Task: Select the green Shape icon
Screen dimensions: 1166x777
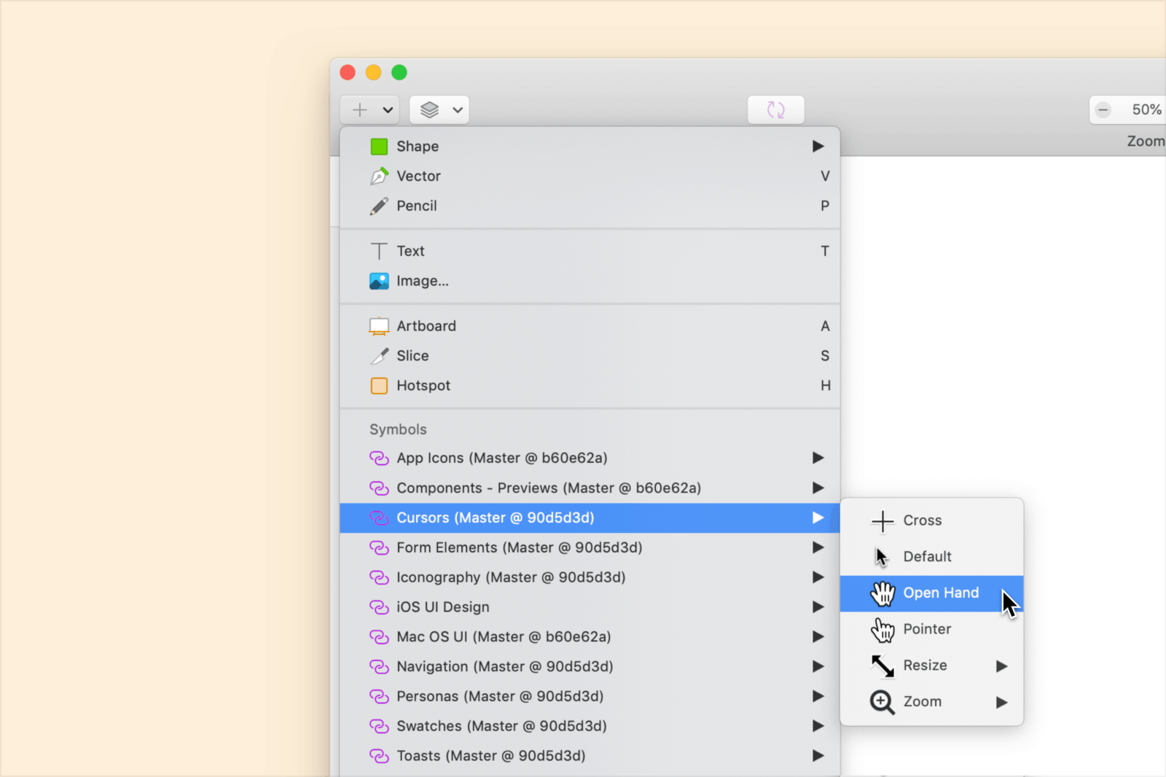Action: click(x=379, y=147)
